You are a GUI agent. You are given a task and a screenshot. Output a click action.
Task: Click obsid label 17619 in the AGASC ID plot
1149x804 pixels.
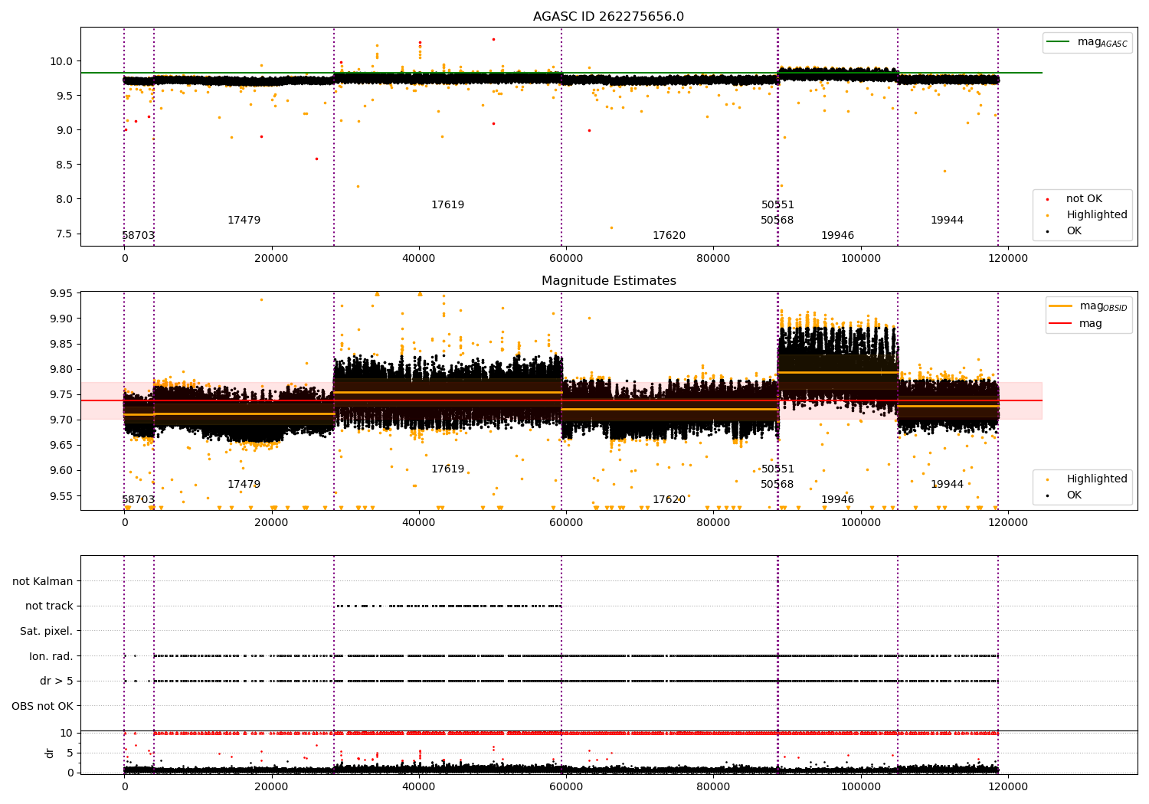447,205
